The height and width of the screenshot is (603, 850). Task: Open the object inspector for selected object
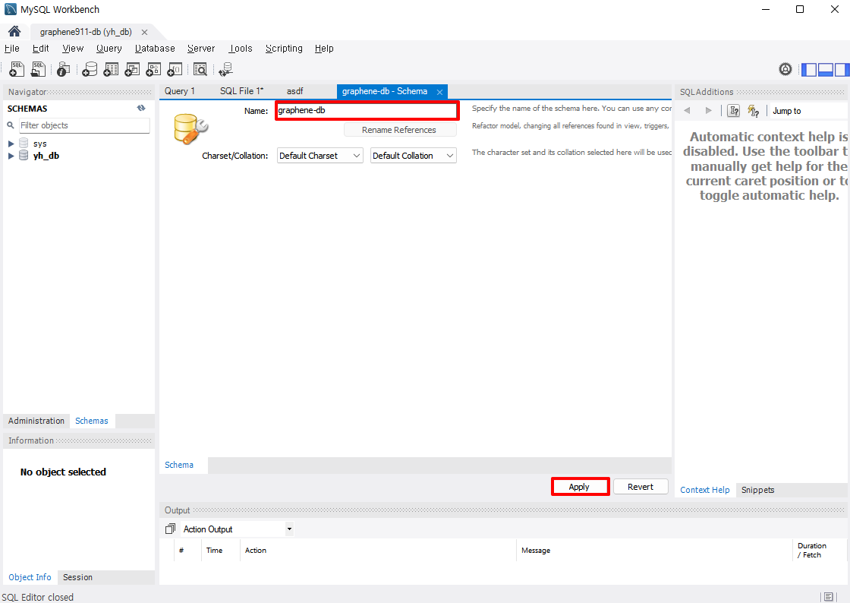click(x=64, y=69)
